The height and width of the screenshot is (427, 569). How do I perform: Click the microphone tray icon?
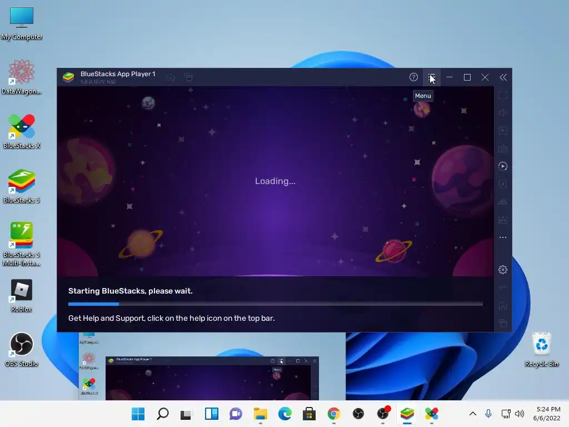(488, 414)
